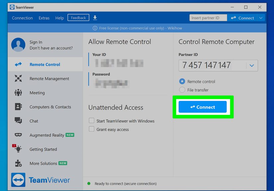Click the Sign In link
The height and width of the screenshot is (191, 274).
(36, 42)
